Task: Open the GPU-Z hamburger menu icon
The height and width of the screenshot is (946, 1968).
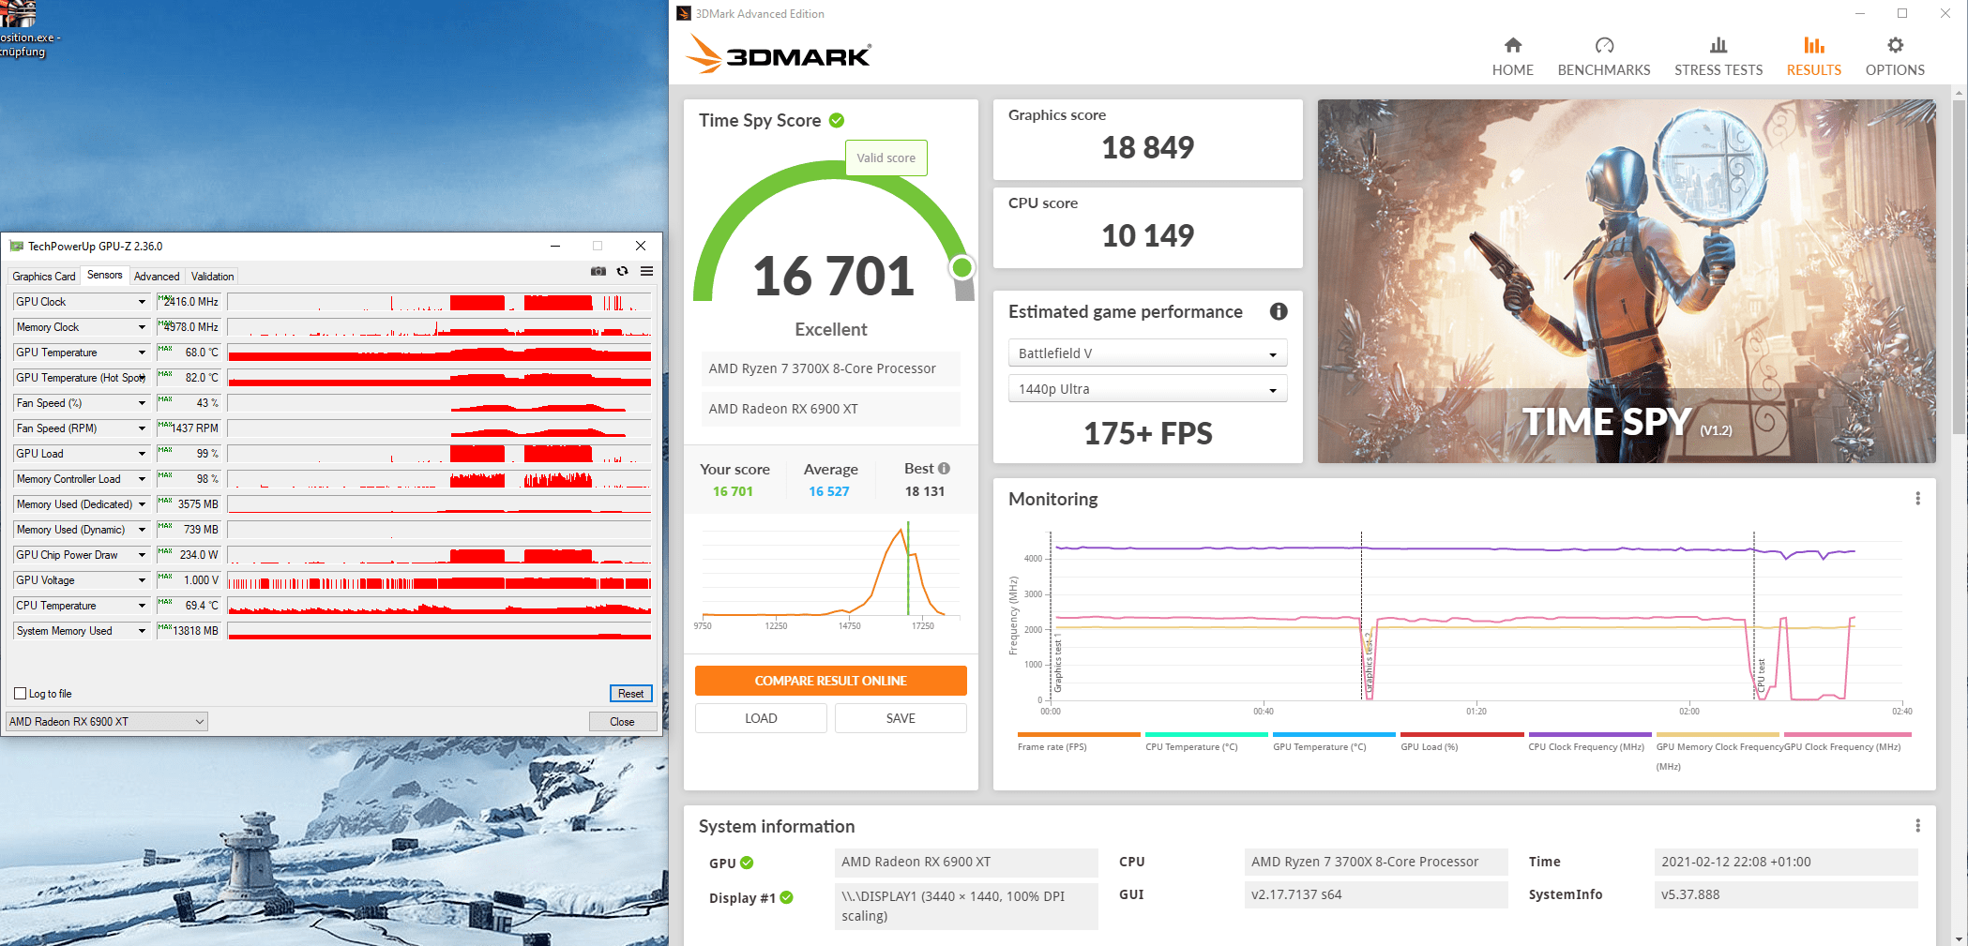Action: pos(646,271)
